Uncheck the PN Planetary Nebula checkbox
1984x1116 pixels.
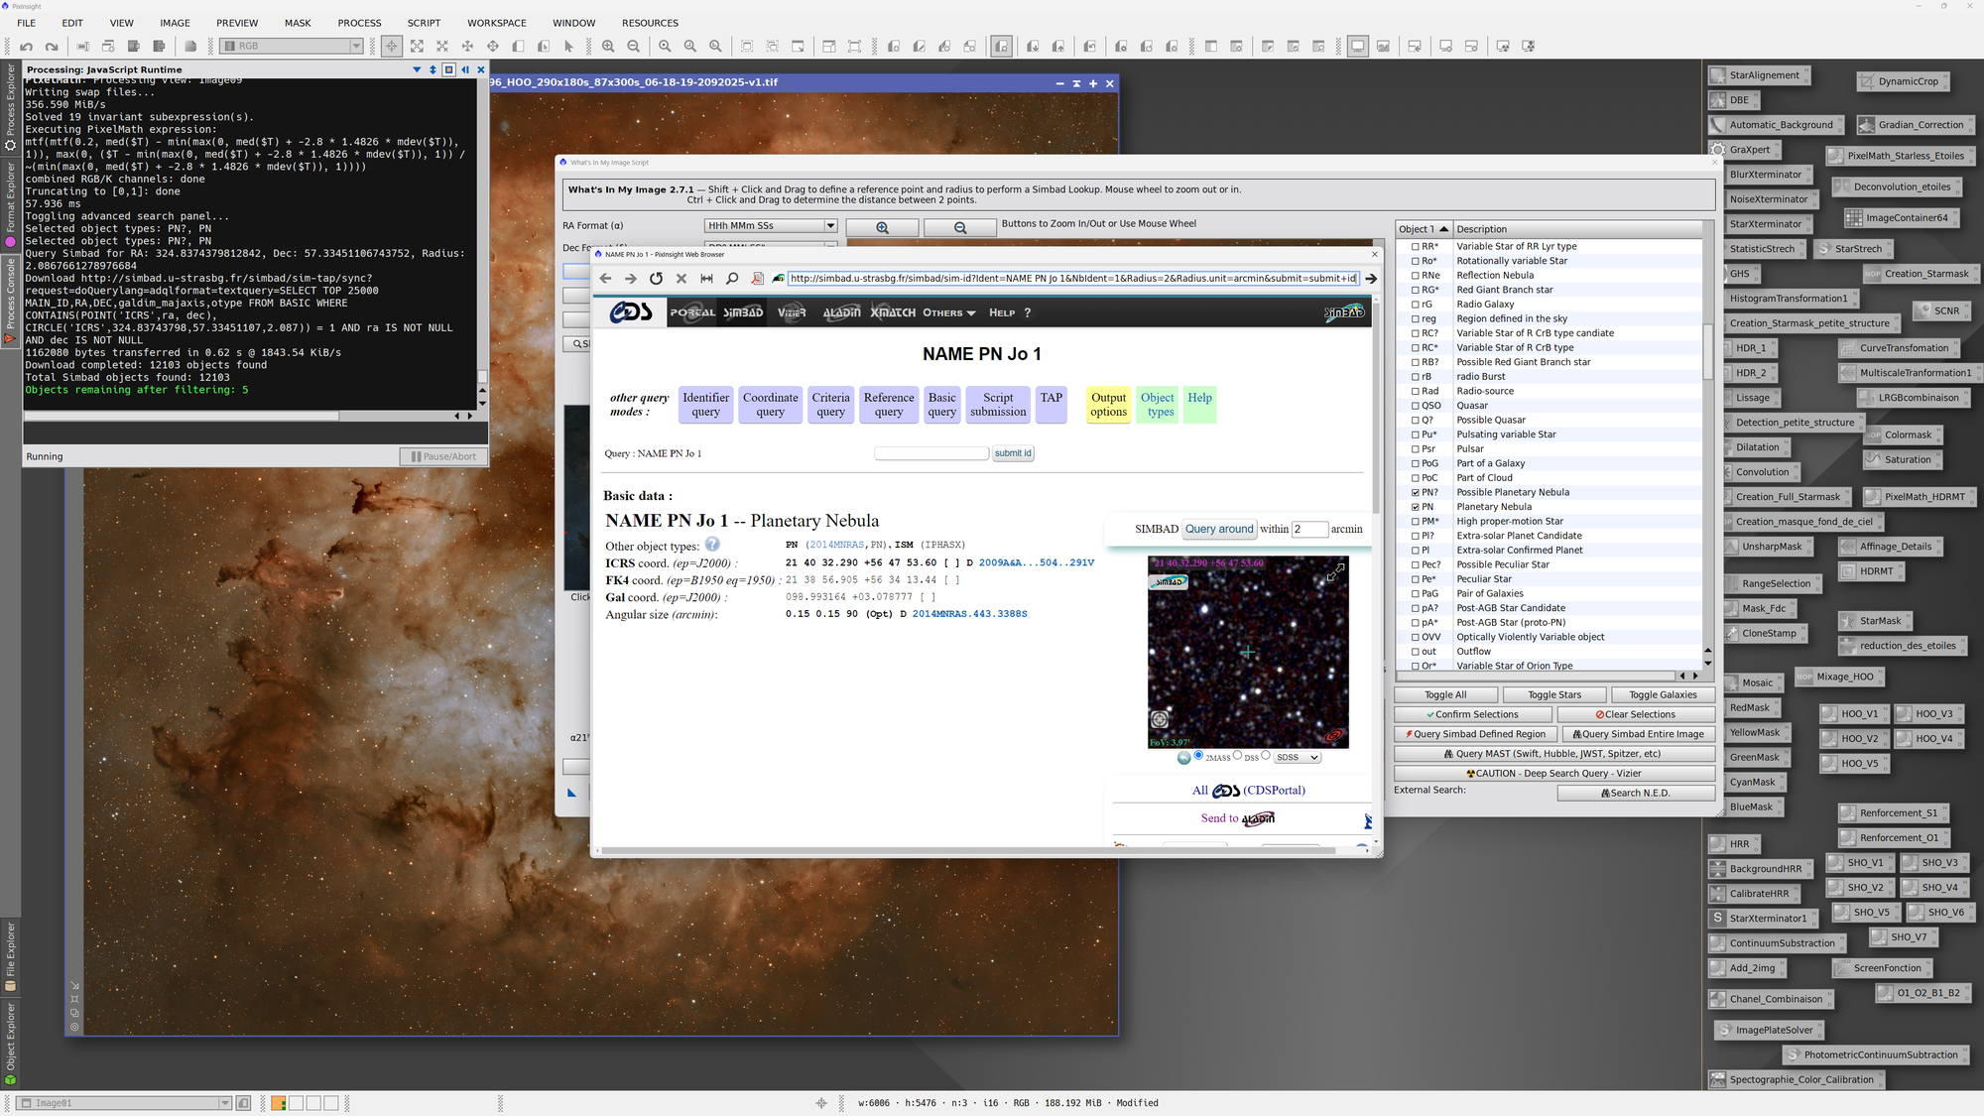pyautogui.click(x=1416, y=506)
